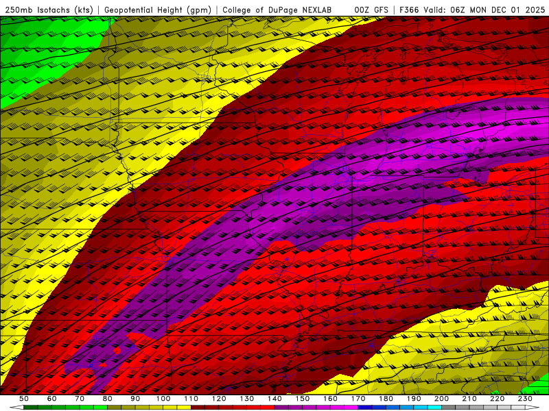Select the 80 value on the colorbar scale

[108, 399]
